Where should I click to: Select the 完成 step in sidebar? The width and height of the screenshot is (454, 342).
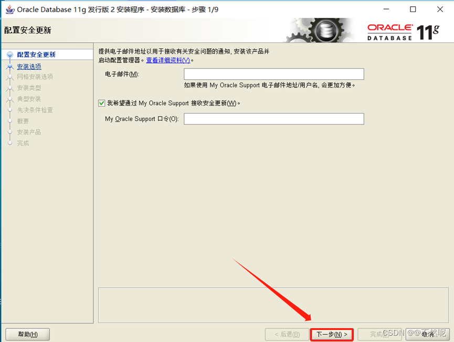[x=23, y=143]
